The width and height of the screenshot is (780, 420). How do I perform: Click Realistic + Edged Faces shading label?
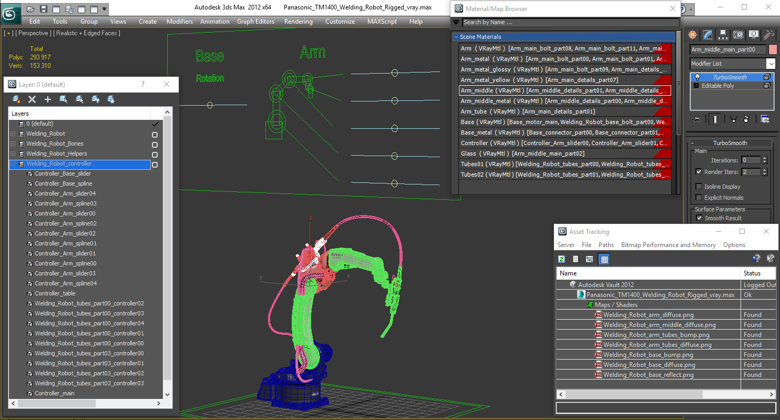point(87,33)
